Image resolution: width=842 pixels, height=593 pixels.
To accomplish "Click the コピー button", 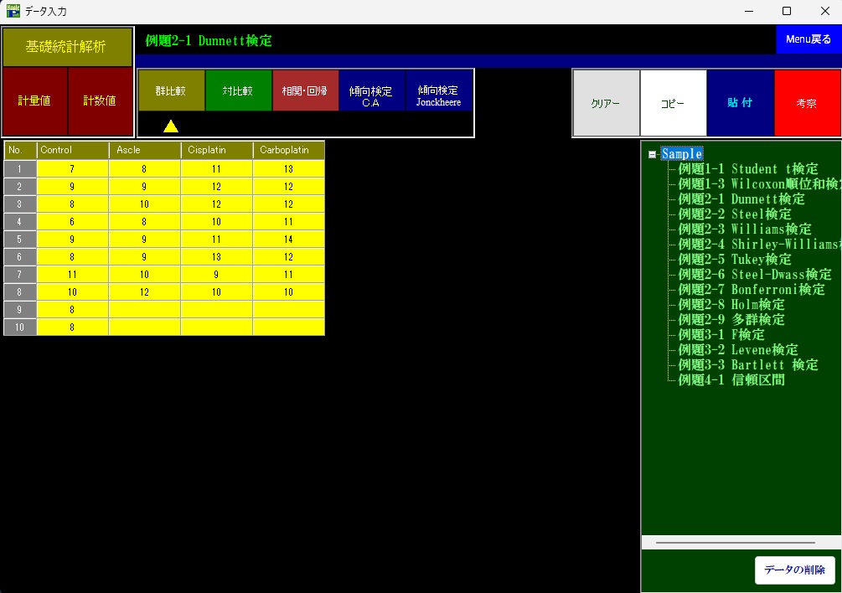I will pos(673,104).
